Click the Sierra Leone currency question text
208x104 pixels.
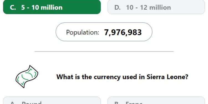[122, 77]
